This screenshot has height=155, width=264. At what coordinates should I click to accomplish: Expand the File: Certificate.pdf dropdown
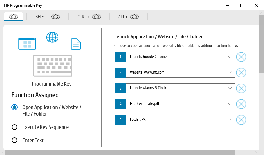click(181, 104)
